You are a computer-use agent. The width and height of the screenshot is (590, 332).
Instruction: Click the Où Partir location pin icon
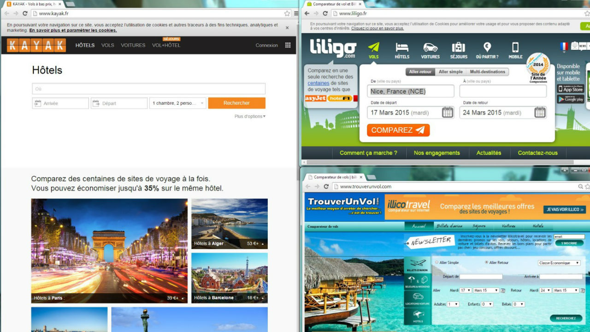point(487,46)
